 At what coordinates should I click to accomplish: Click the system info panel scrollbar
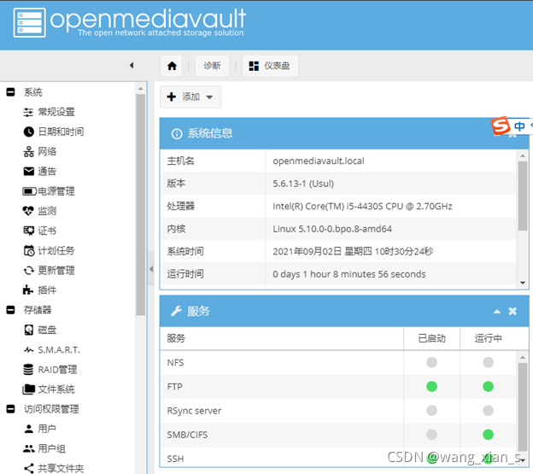click(523, 196)
